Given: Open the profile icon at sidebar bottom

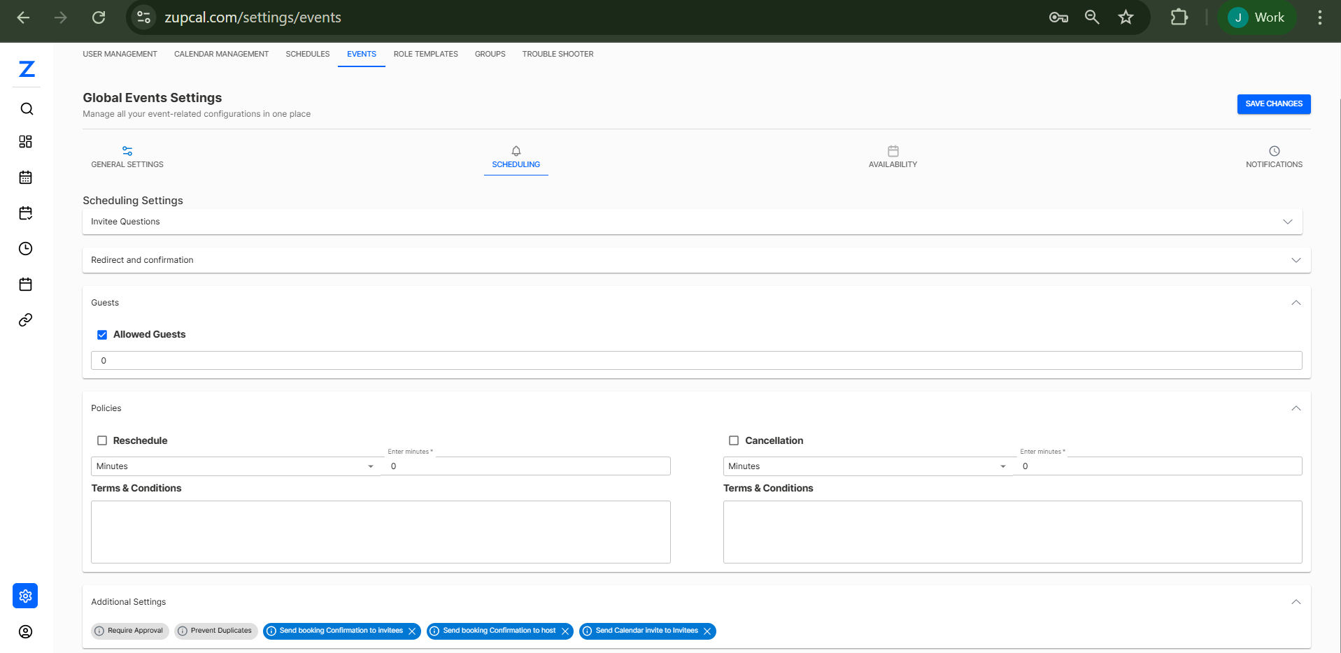Looking at the screenshot, I should 26,631.
